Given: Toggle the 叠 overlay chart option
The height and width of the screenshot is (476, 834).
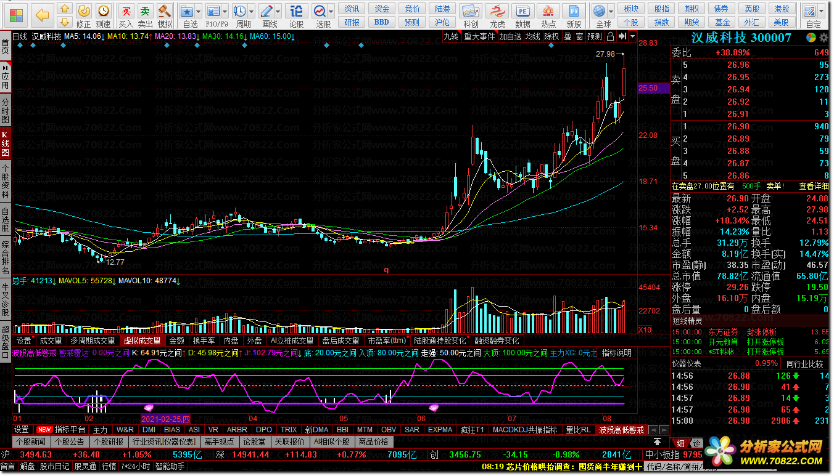Looking at the screenshot, I should (x=568, y=36).
